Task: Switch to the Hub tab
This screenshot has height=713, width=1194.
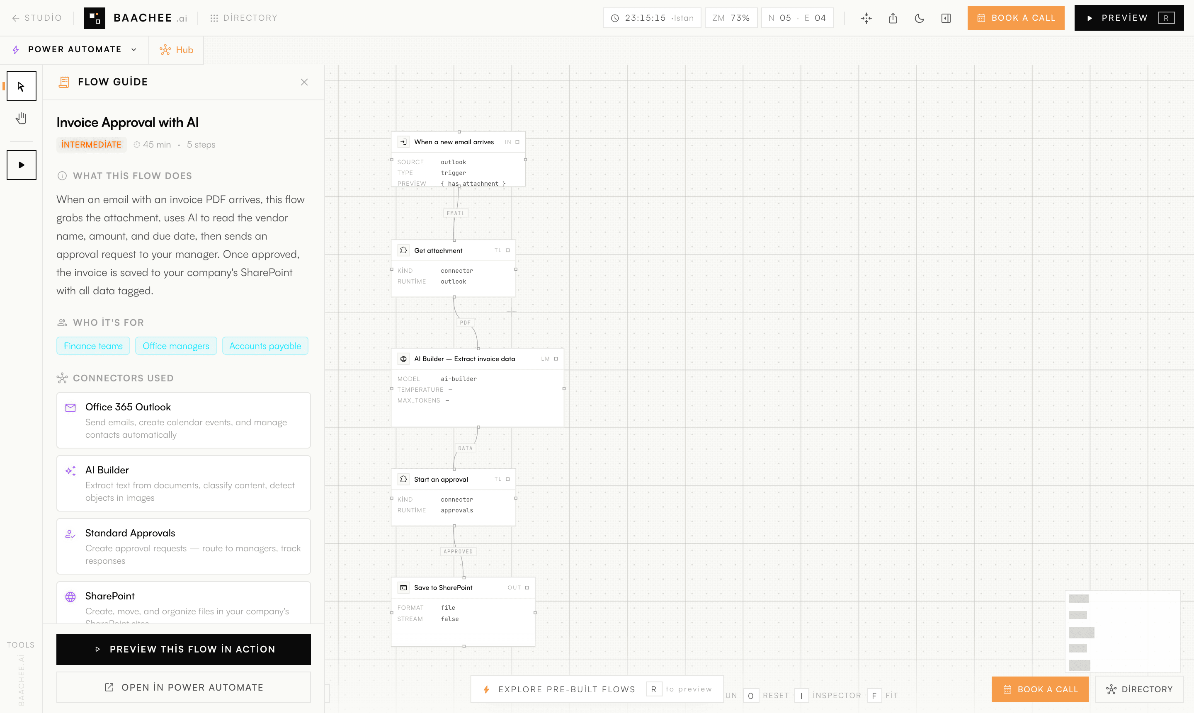Action: [176, 50]
